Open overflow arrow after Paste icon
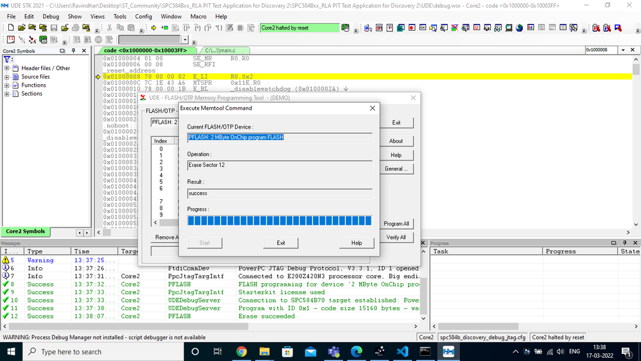641x361 pixels. pos(141,30)
